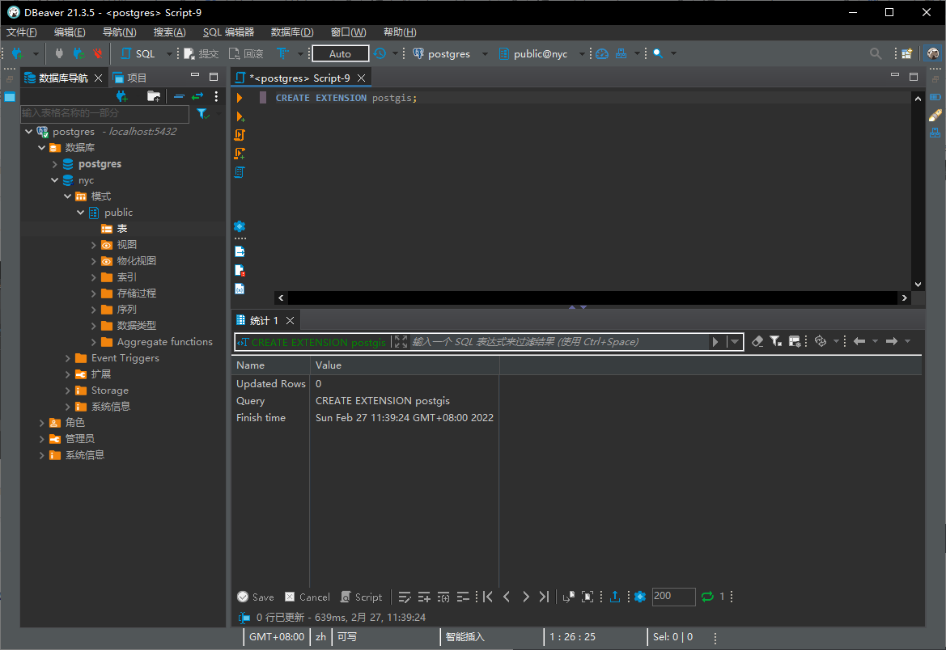This screenshot has height=650, width=946.
Task: Click the blue boxes tools icon
Action: 621,53
